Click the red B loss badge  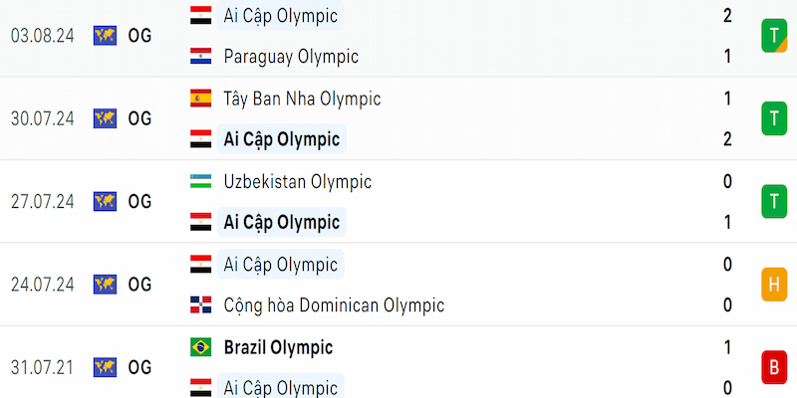pyautogui.click(x=774, y=367)
